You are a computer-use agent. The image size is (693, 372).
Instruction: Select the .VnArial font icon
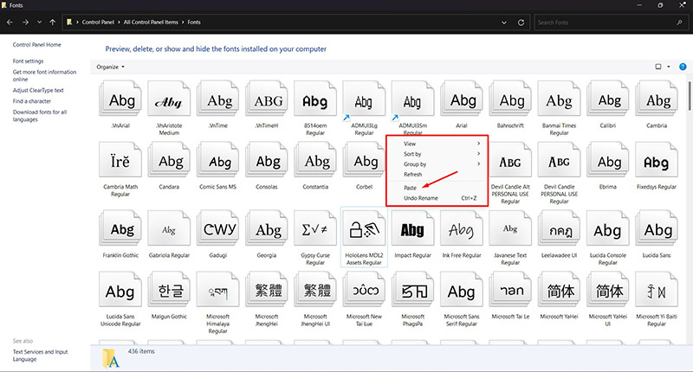(120, 99)
